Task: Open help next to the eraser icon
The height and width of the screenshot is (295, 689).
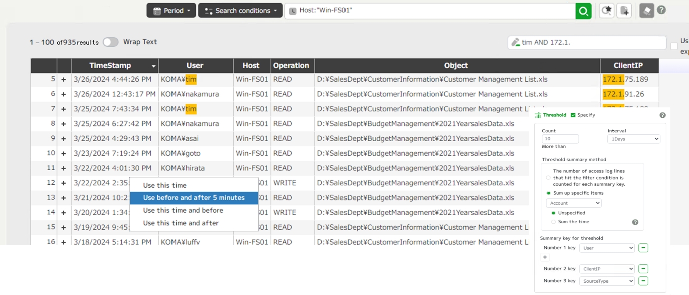Action: tap(661, 10)
